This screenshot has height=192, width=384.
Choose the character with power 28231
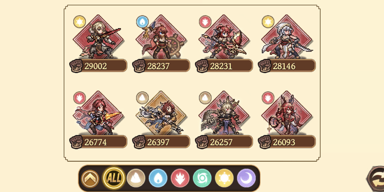coord(224,37)
